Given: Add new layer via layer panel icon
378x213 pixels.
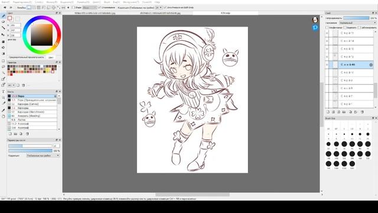Looking at the screenshot, I should (x=328, y=112).
